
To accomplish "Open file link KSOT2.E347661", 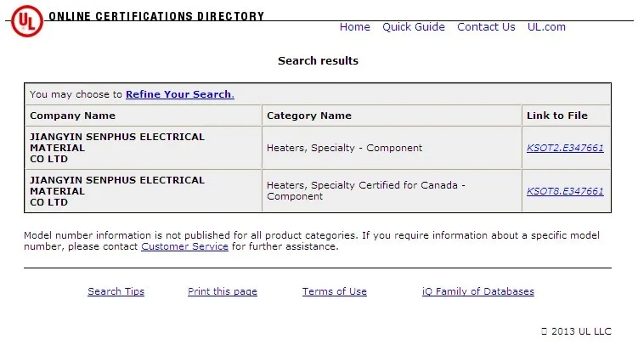I will coord(565,148).
